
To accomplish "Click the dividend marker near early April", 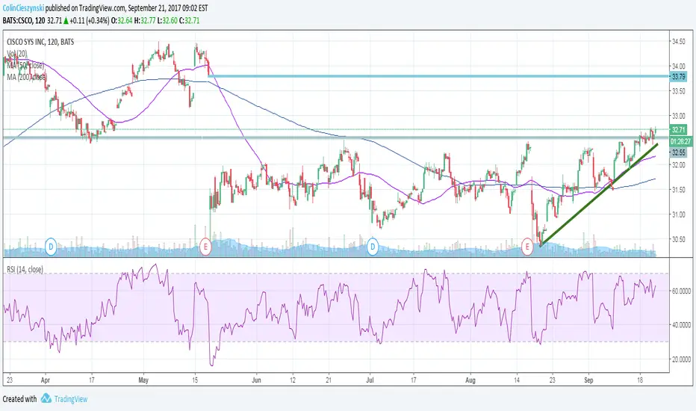I will coord(51,246).
